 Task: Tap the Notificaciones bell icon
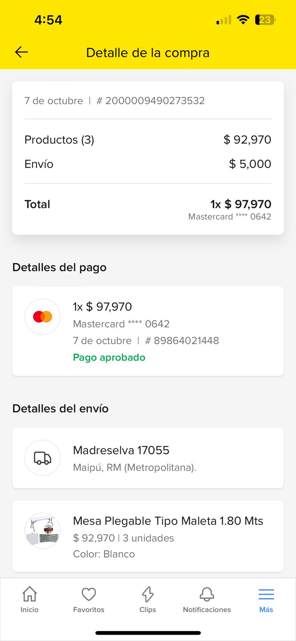(207, 594)
